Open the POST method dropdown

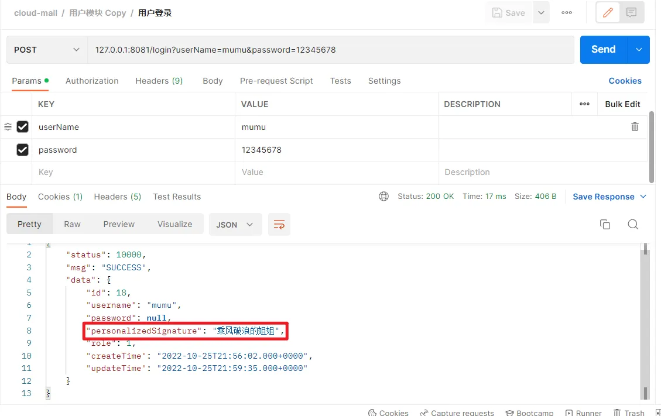coord(47,50)
